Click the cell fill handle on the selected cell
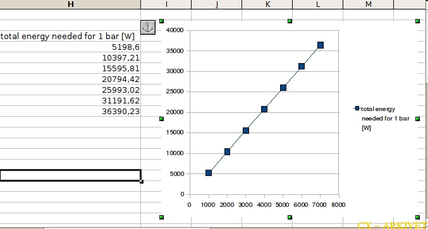The width and height of the screenshot is (428, 229). [x=142, y=182]
